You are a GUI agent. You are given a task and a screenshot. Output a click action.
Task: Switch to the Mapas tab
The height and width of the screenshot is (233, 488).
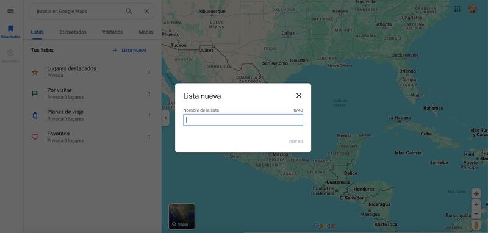tap(146, 32)
